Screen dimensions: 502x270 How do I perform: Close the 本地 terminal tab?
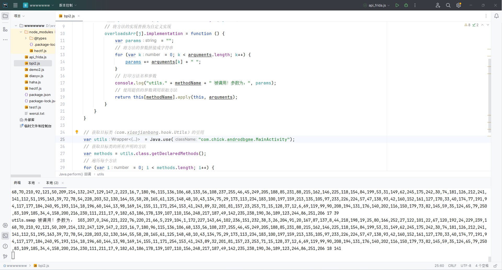pos(39,183)
